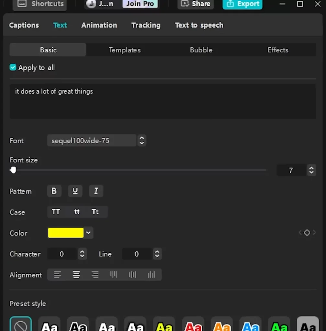Select lowercase tt case option
Image resolution: width=326 pixels, height=331 pixels.
coord(77,212)
